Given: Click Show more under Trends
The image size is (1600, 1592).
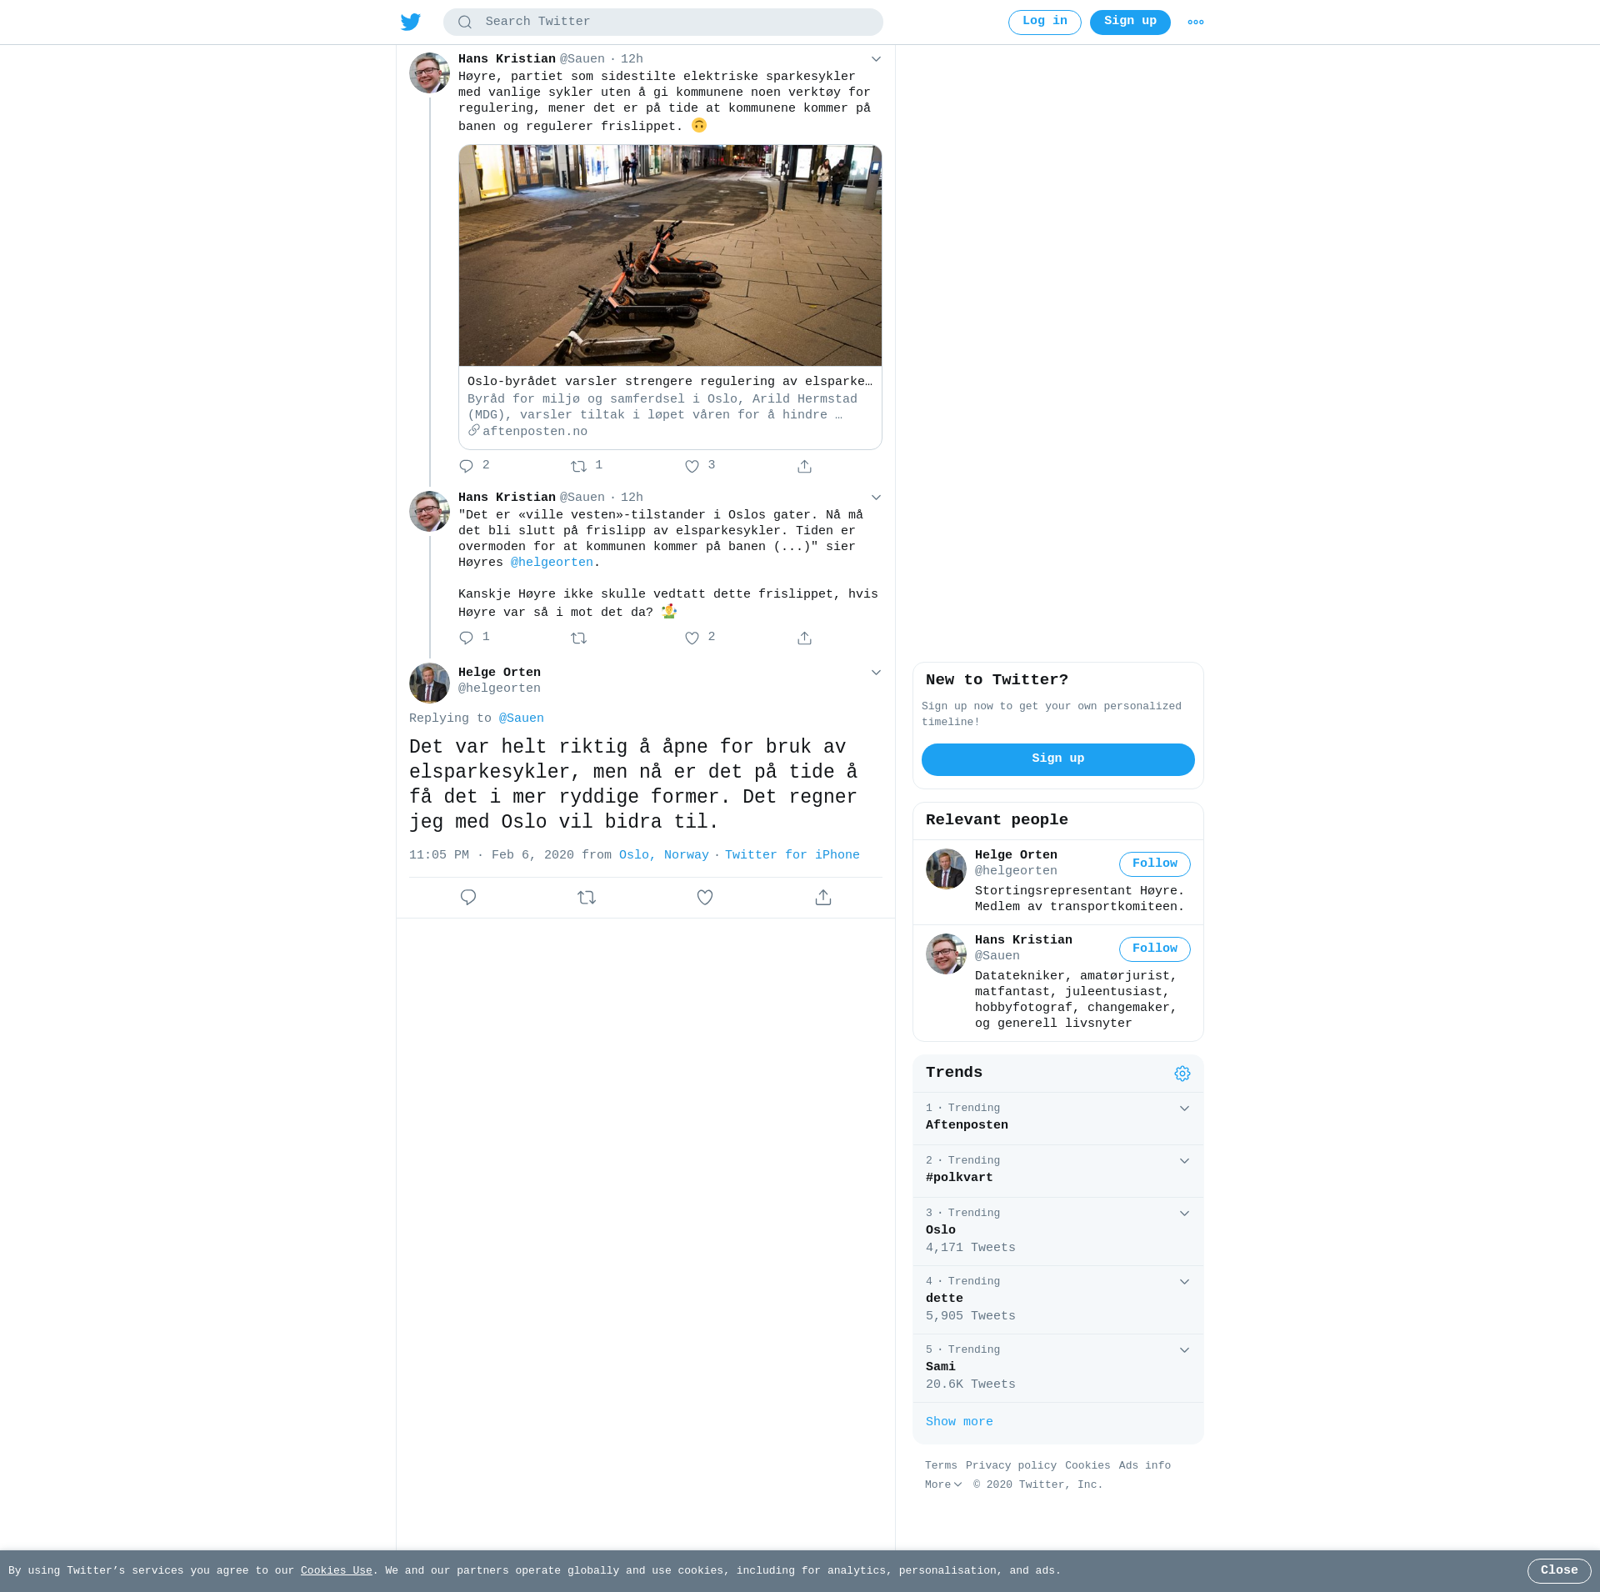Looking at the screenshot, I should point(959,1422).
